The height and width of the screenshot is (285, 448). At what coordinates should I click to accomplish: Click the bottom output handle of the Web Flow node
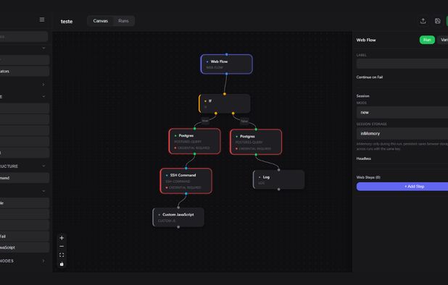227,74
